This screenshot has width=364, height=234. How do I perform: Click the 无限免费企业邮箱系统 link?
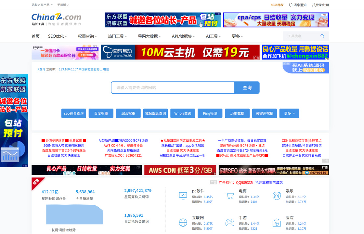tap(123, 150)
